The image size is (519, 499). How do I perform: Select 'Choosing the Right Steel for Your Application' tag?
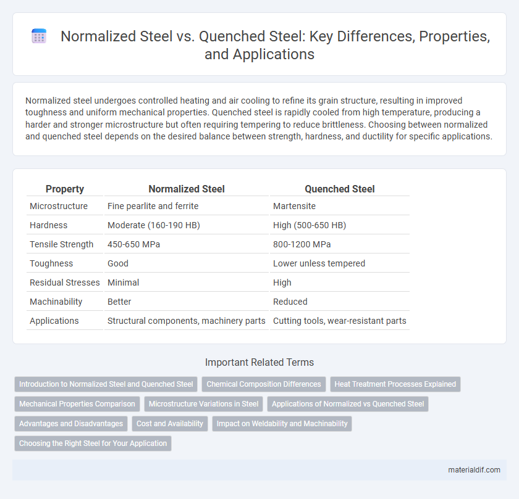coord(93,443)
